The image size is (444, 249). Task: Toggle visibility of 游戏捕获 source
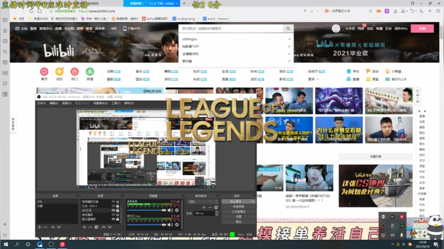click(x=113, y=214)
